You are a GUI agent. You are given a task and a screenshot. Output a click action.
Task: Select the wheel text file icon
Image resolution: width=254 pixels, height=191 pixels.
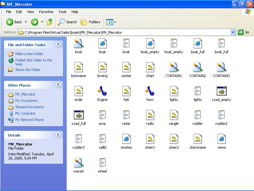102,163
